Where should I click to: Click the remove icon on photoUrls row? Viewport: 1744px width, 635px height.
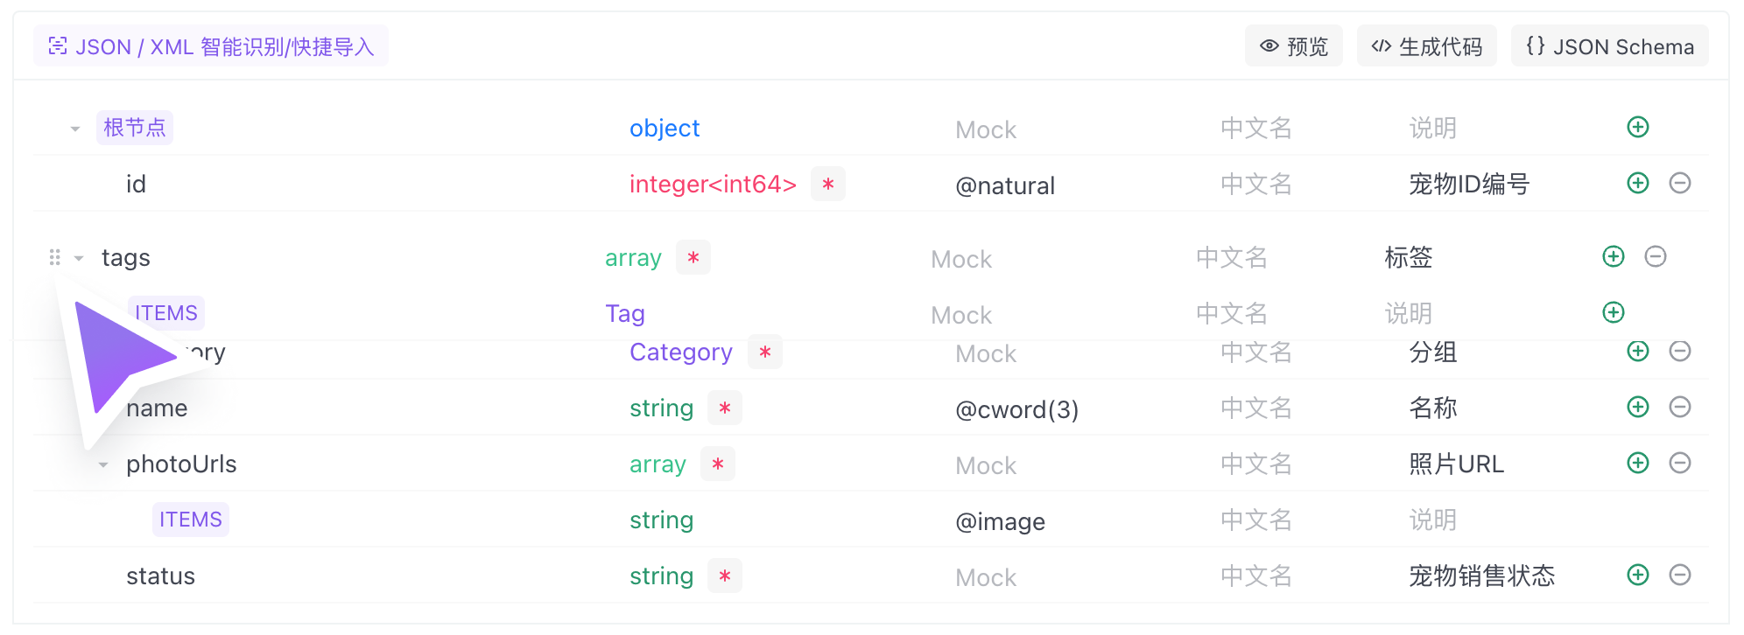(x=1679, y=463)
